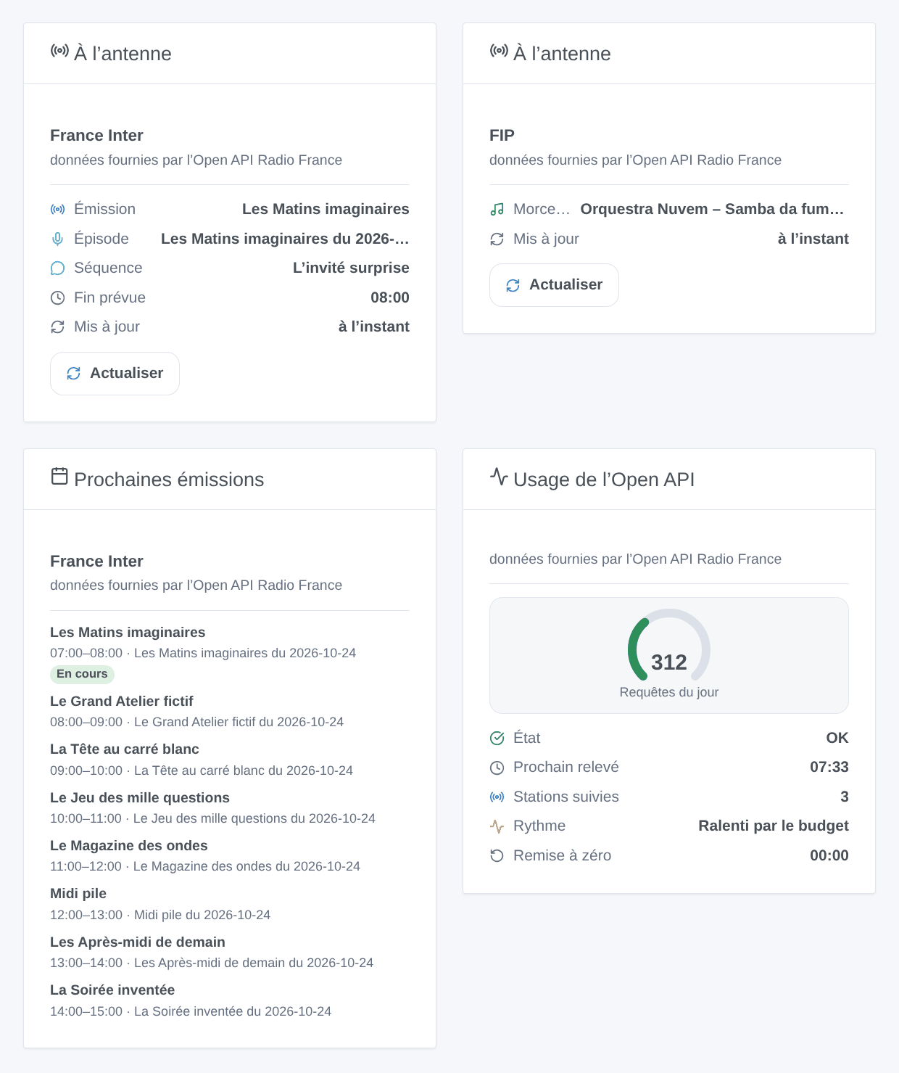This screenshot has width=899, height=1073.
Task: Click the Stations suivies broadcast icon
Action: pos(497,797)
